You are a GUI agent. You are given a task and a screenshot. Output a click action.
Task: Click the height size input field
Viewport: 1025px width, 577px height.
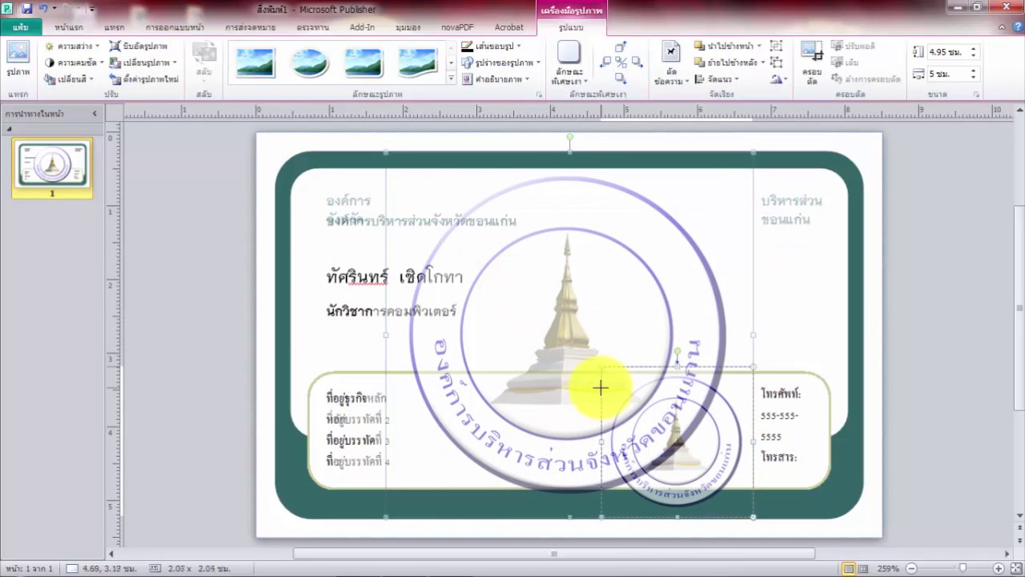coord(947,52)
